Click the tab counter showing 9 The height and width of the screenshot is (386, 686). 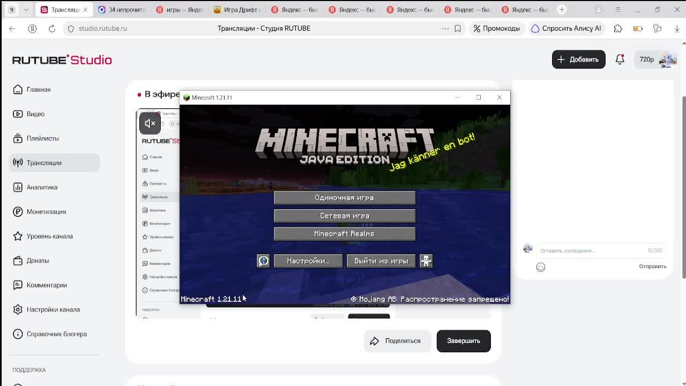pyautogui.click(x=11, y=10)
